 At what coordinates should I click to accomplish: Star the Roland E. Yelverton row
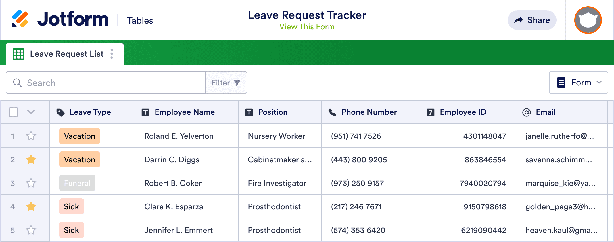(x=31, y=136)
